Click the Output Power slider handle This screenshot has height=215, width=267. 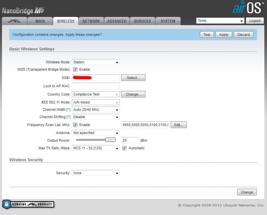[110, 140]
